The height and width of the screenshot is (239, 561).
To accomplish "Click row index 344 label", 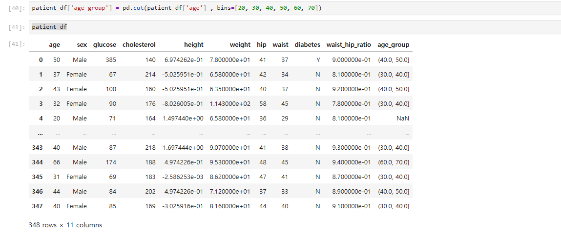I will [x=37, y=162].
